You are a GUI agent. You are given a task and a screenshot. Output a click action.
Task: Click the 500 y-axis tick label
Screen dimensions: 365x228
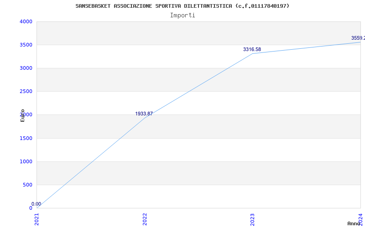click(x=28, y=185)
